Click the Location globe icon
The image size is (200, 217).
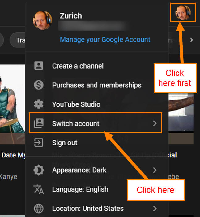click(39, 208)
